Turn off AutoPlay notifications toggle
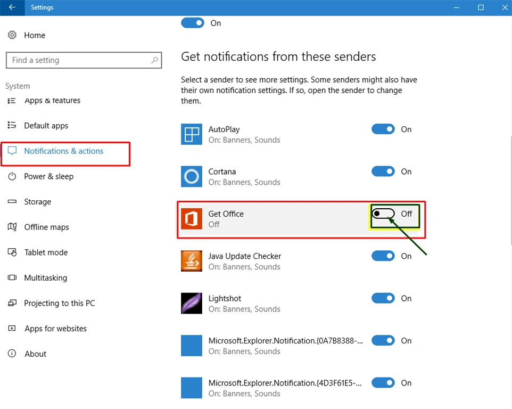Image resolution: width=512 pixels, height=409 pixels. pyautogui.click(x=383, y=129)
